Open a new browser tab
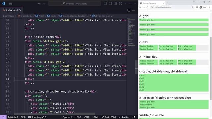Image resolution: width=212 pixels, height=119 pixels. pyautogui.click(x=168, y=3)
